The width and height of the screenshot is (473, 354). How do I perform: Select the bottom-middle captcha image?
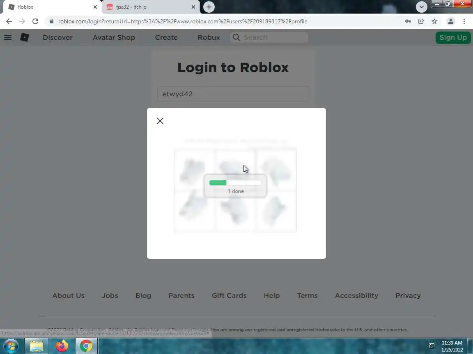[235, 211]
